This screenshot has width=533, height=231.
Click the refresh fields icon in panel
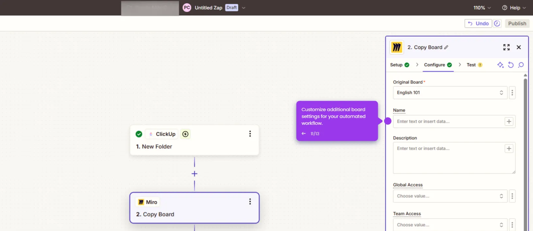pos(511,65)
